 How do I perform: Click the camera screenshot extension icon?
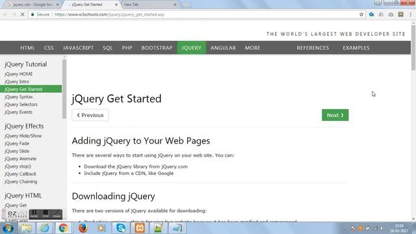[391, 14]
